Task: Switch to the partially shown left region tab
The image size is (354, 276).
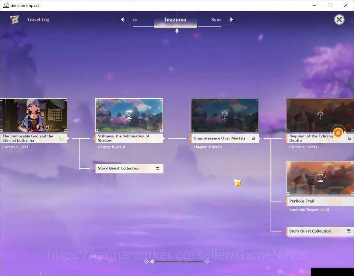Action: tap(135, 20)
